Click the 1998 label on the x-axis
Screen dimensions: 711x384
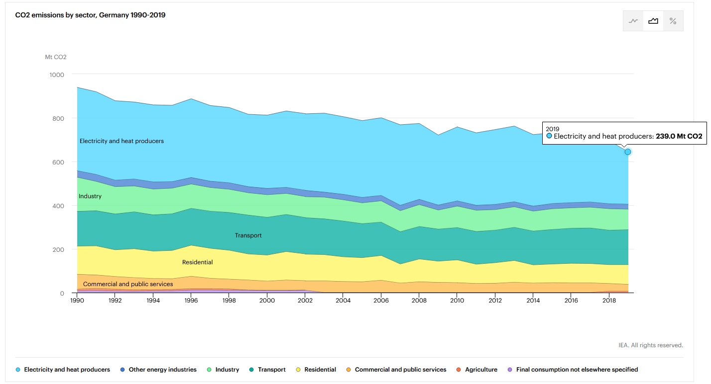coord(229,301)
